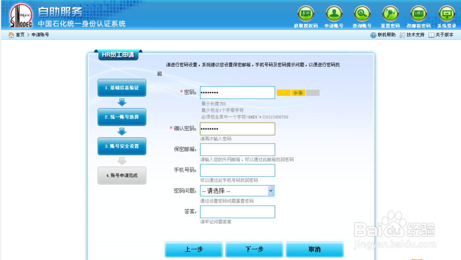461x260 pixels.
Task: Click 申请账号 breadcrumb text
Action: [x=40, y=35]
